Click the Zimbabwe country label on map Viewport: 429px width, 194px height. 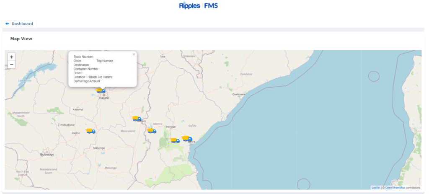tap(66, 125)
